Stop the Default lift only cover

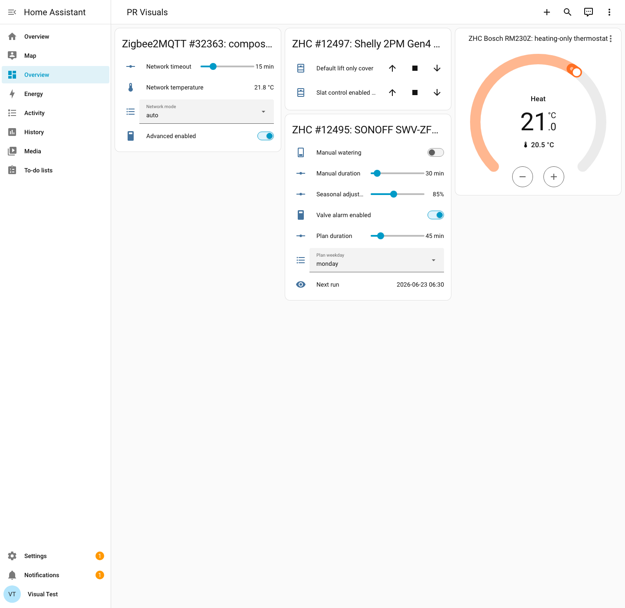[x=415, y=68]
